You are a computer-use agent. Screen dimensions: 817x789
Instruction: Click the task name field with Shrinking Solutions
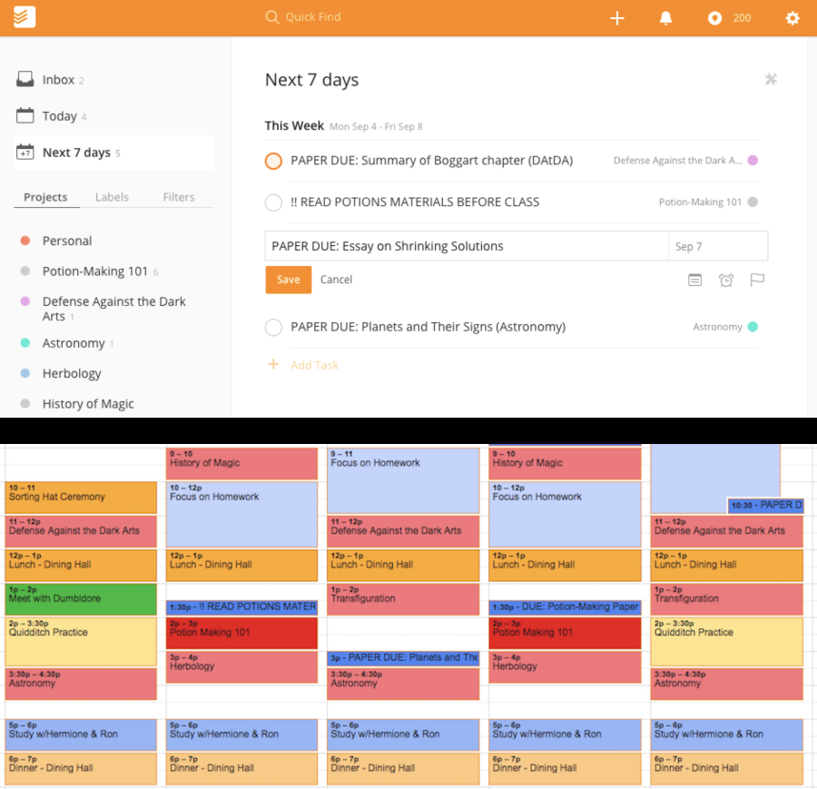pyautogui.click(x=467, y=246)
